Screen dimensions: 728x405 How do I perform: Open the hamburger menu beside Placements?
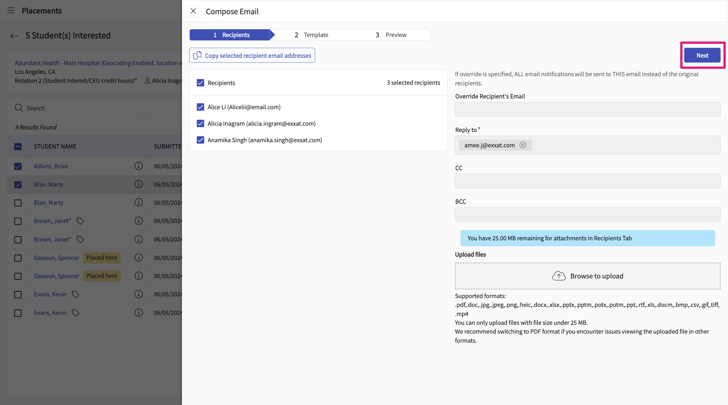click(x=11, y=11)
